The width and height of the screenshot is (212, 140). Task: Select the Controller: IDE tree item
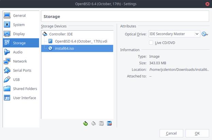point(61,34)
